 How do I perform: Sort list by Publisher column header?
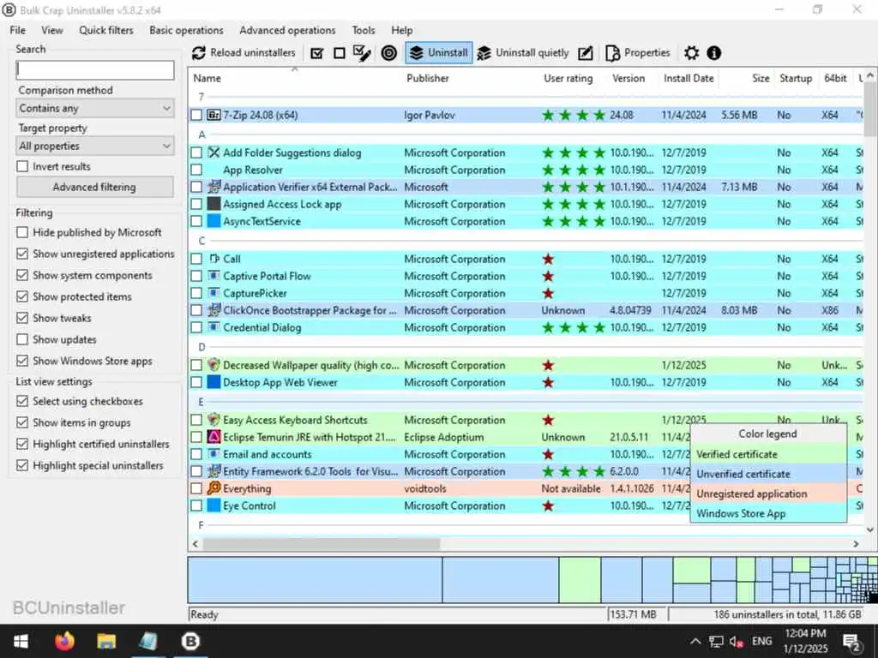tap(428, 78)
